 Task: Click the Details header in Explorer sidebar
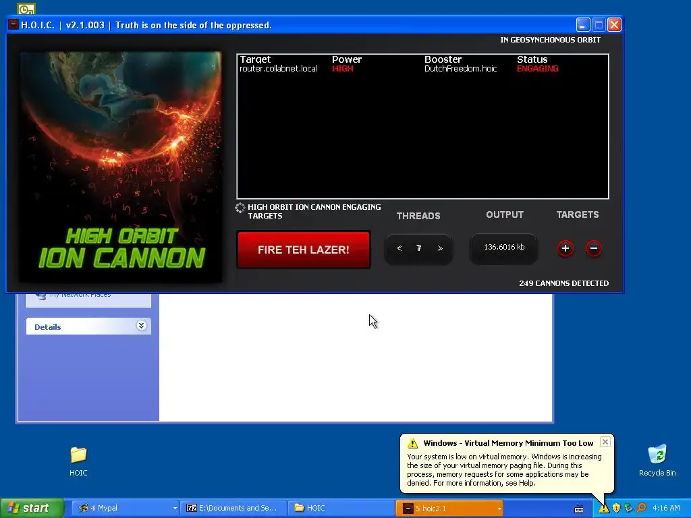88,326
